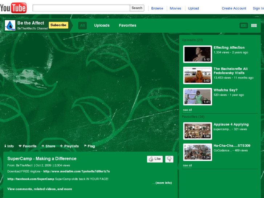The width and height of the screenshot is (264, 198).
Task: Add video to Favorite
Action: click(28, 146)
